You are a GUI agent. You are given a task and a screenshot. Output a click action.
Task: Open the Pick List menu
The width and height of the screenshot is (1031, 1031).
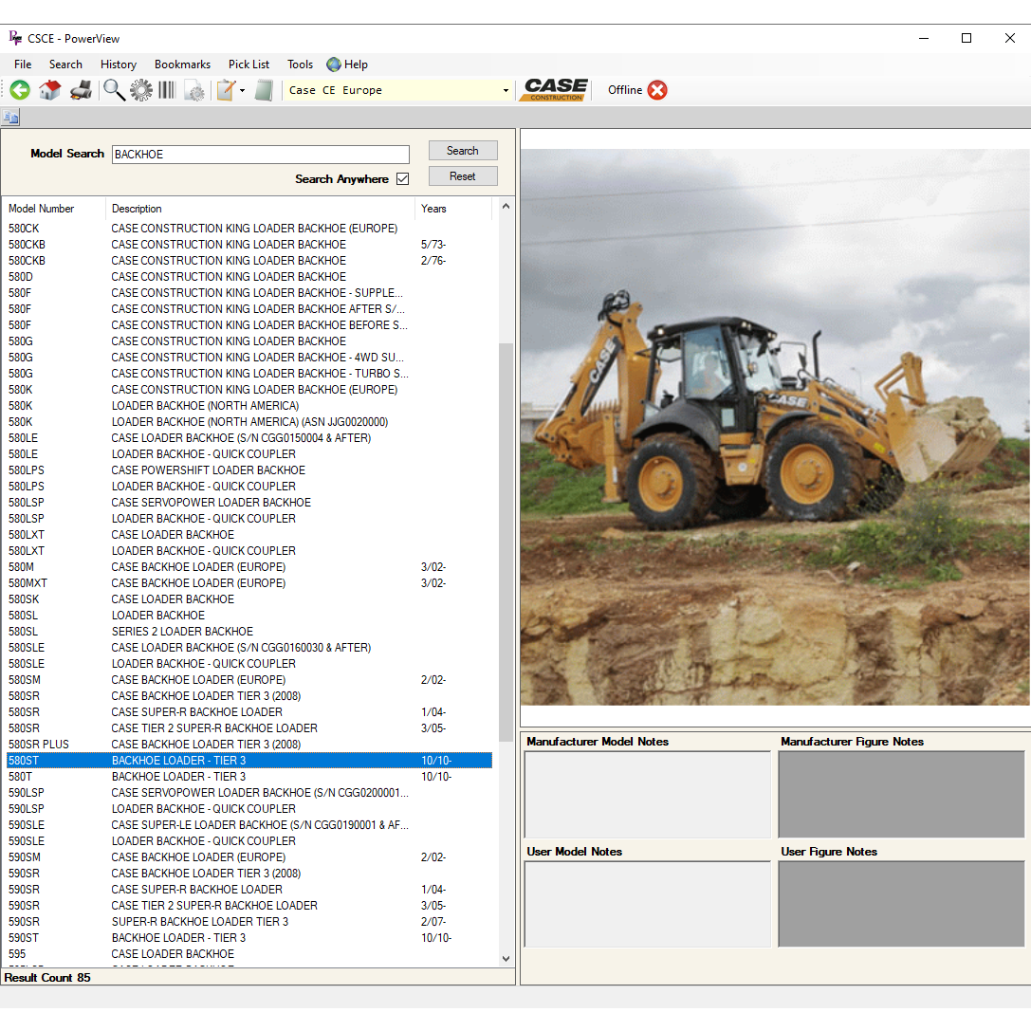(249, 64)
